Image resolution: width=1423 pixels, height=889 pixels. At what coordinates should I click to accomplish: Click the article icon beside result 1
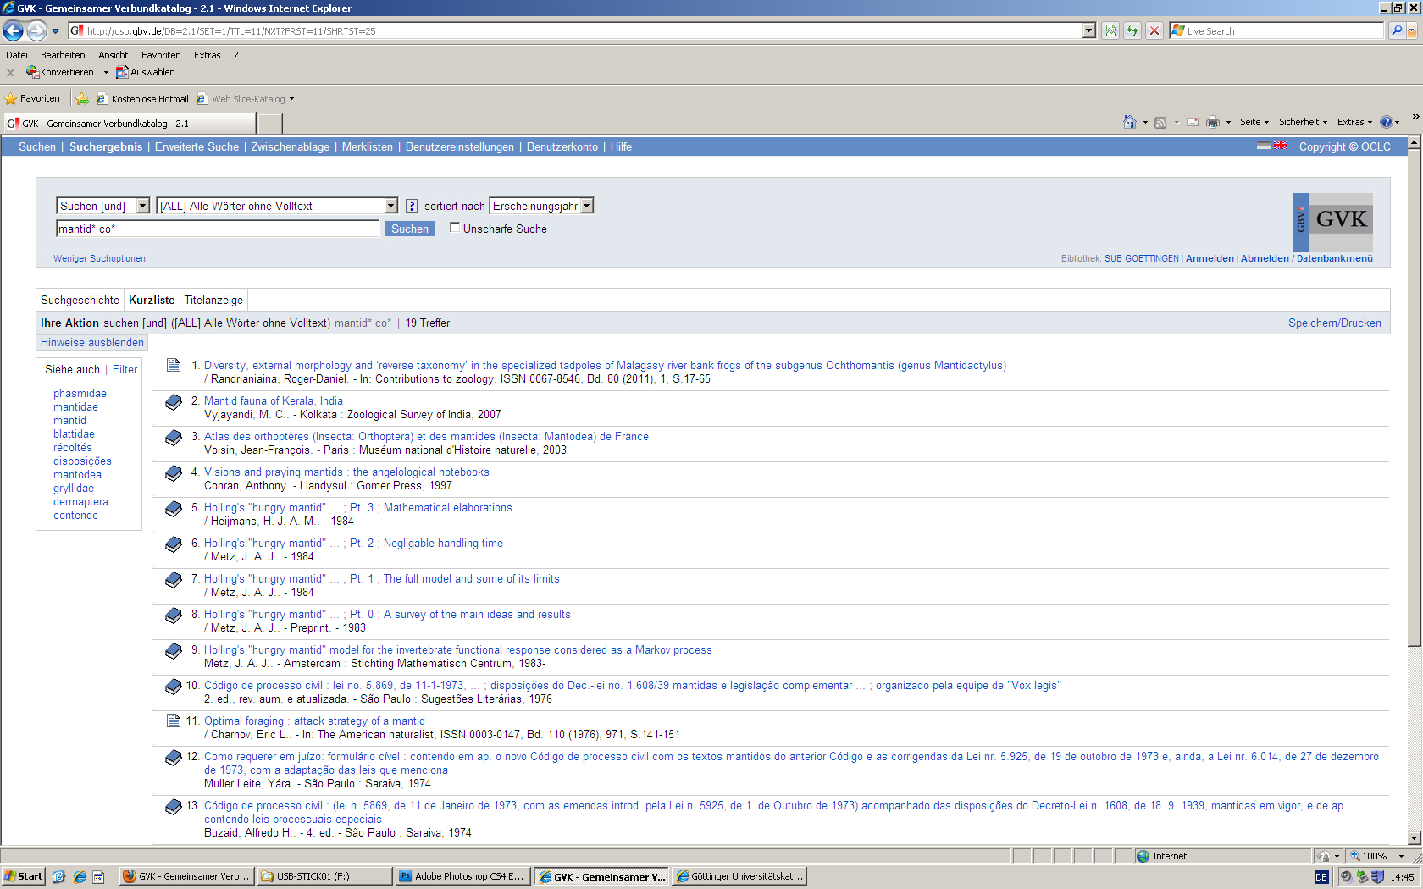click(x=174, y=366)
